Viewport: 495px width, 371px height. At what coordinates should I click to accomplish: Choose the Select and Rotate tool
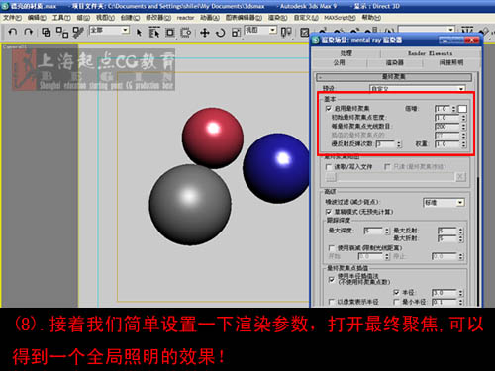[x=221, y=33]
